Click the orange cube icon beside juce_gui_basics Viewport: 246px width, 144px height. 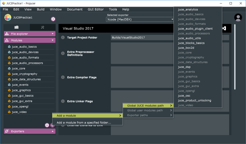(x=9, y=95)
